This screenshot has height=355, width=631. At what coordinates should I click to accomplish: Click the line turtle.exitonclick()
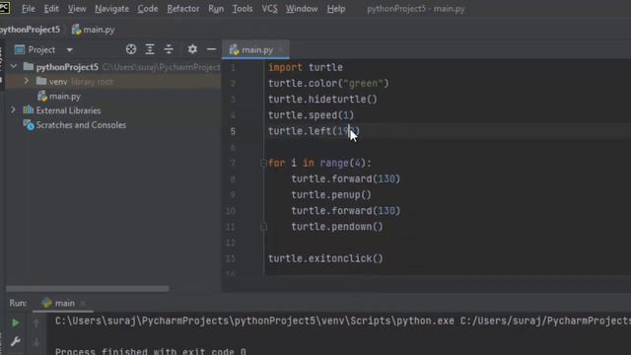325,258
